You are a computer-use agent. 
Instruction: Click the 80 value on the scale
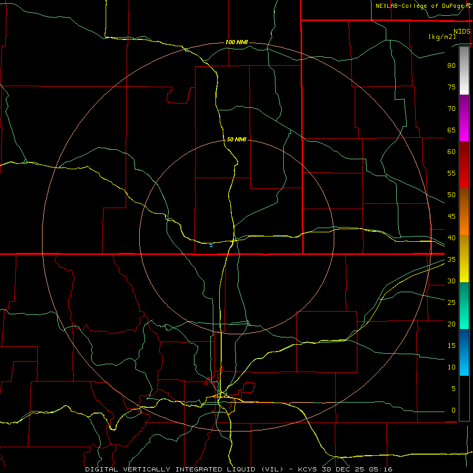point(451,66)
